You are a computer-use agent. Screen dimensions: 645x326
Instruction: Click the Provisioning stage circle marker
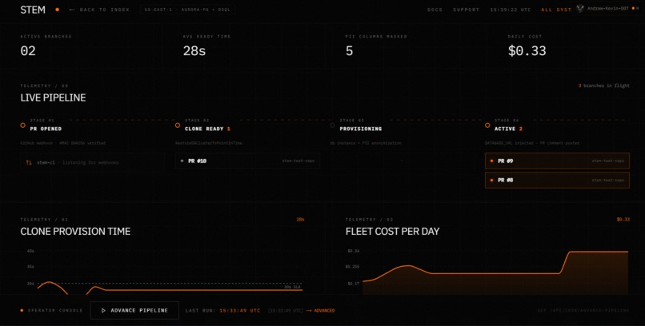point(332,125)
